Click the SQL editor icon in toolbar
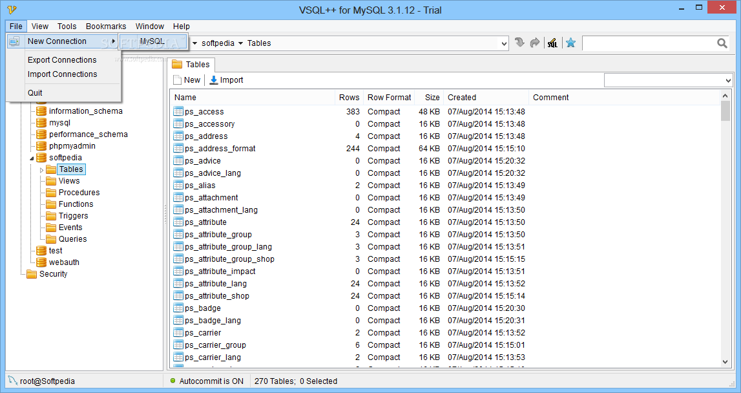Screen dimensions: 741x393 coord(552,43)
